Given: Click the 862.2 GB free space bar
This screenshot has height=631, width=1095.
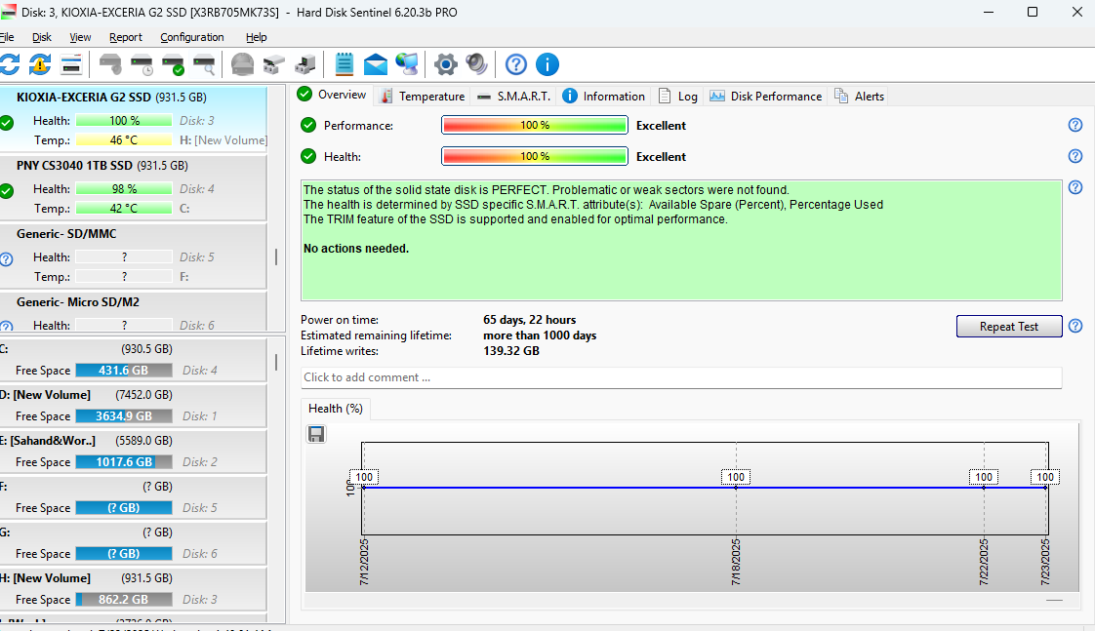Looking at the screenshot, I should pyautogui.click(x=124, y=599).
